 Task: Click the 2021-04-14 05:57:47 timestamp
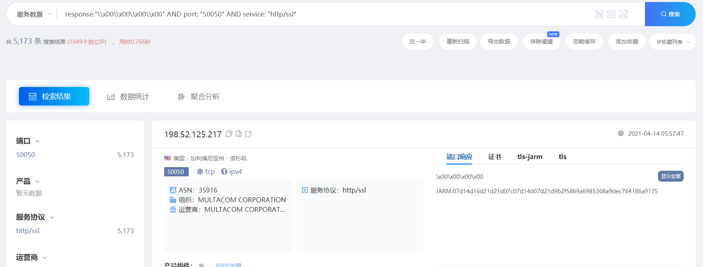pos(656,134)
